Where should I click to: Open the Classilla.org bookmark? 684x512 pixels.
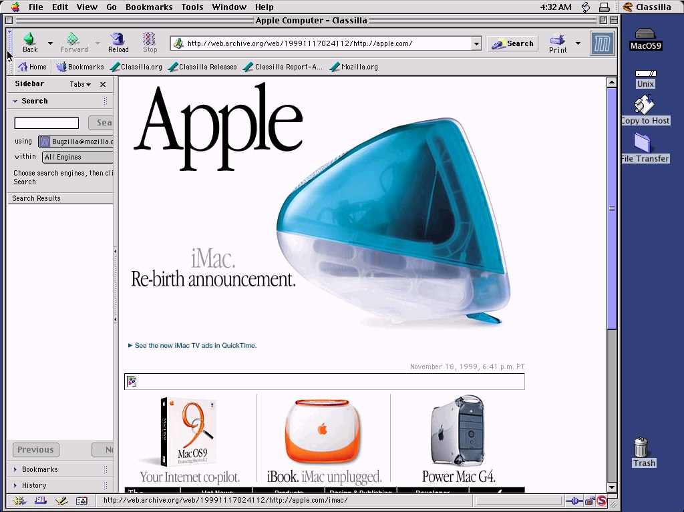pos(136,67)
